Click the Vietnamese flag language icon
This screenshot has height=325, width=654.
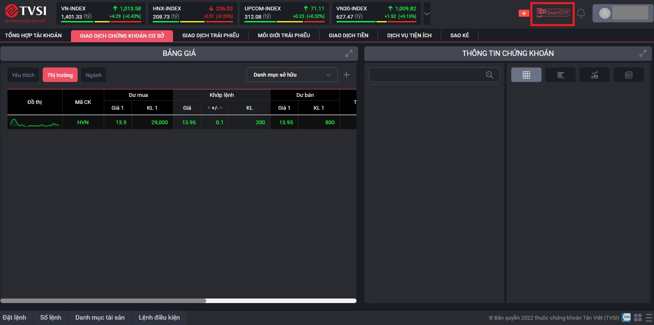tap(524, 13)
